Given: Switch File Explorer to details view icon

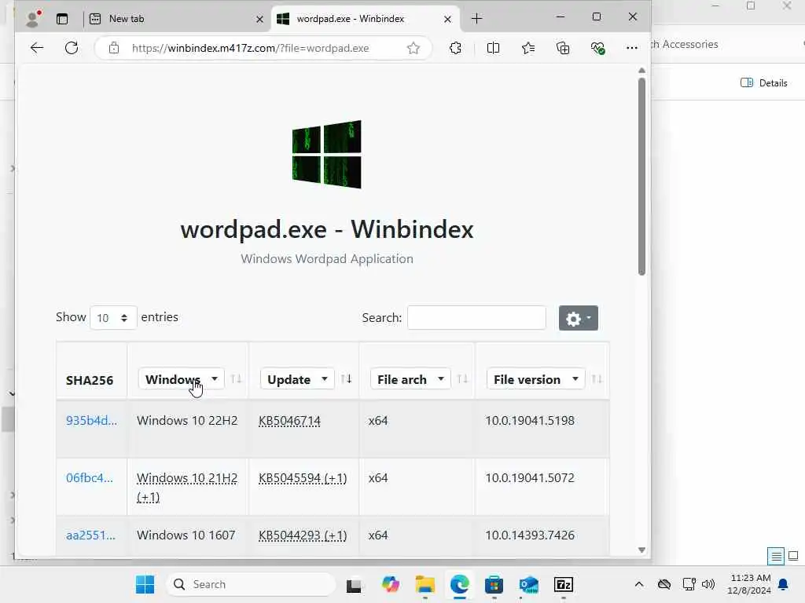Looking at the screenshot, I should (x=776, y=556).
